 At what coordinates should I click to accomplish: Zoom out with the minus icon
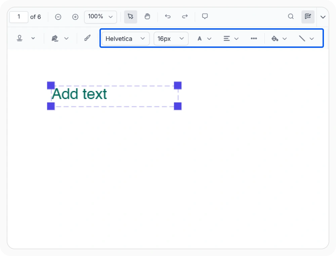58,17
